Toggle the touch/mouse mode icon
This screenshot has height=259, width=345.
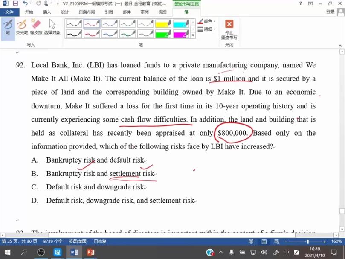(46, 3)
